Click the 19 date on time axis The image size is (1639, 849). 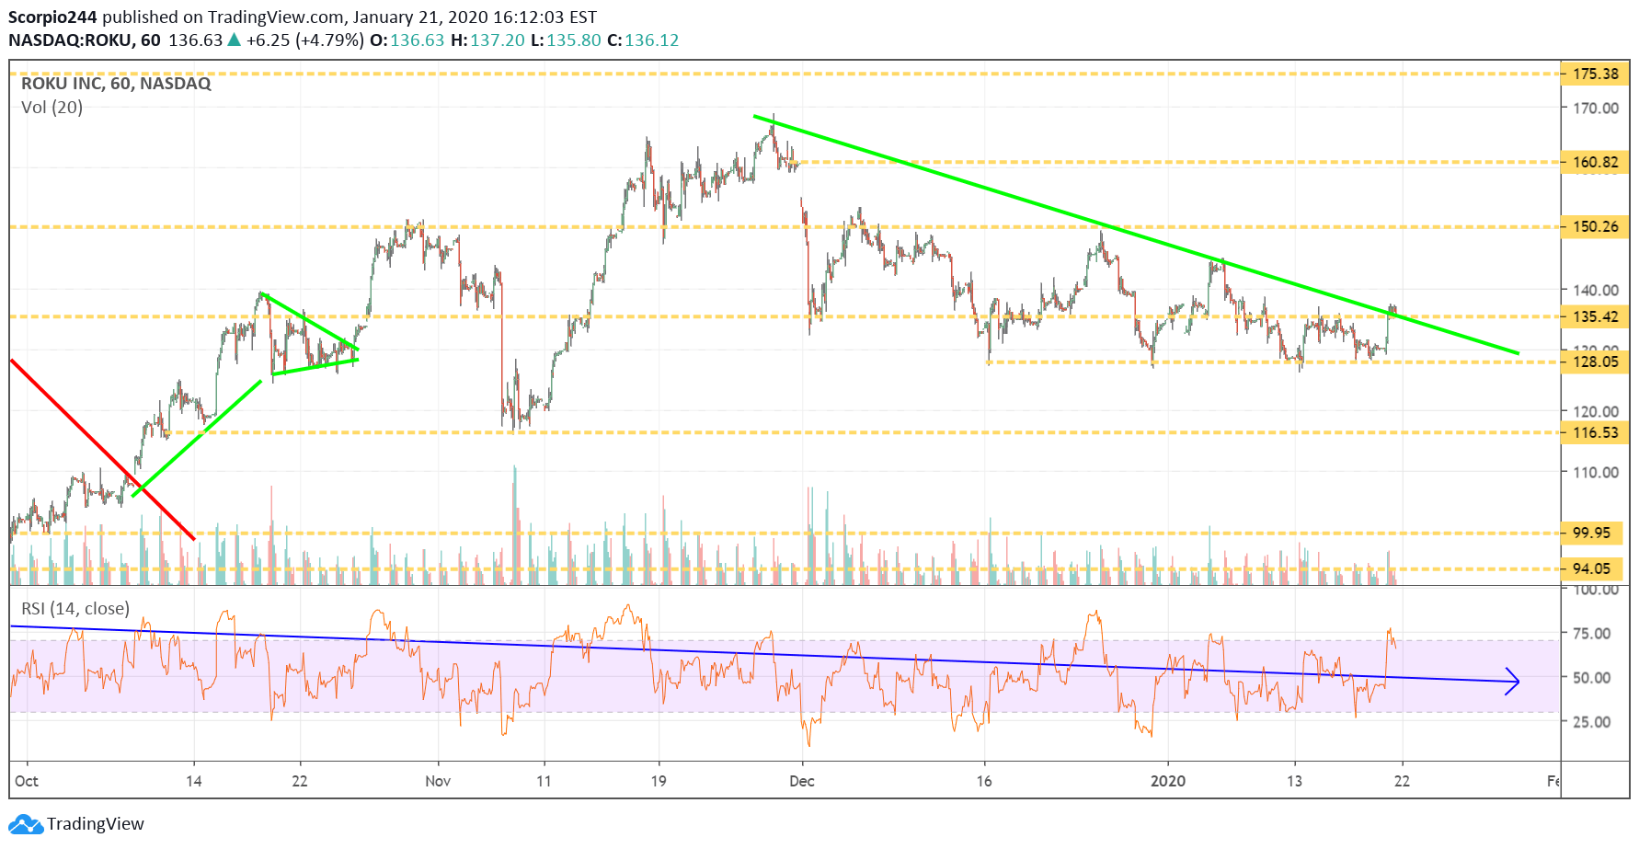tap(659, 781)
